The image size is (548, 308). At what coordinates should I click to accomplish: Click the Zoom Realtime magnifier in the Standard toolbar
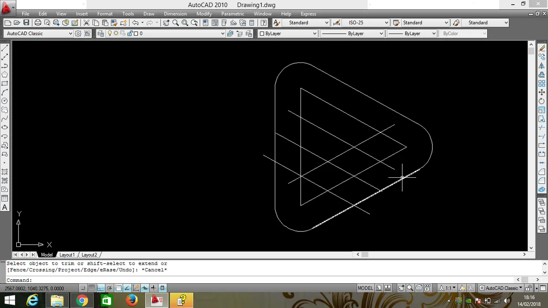176,23
